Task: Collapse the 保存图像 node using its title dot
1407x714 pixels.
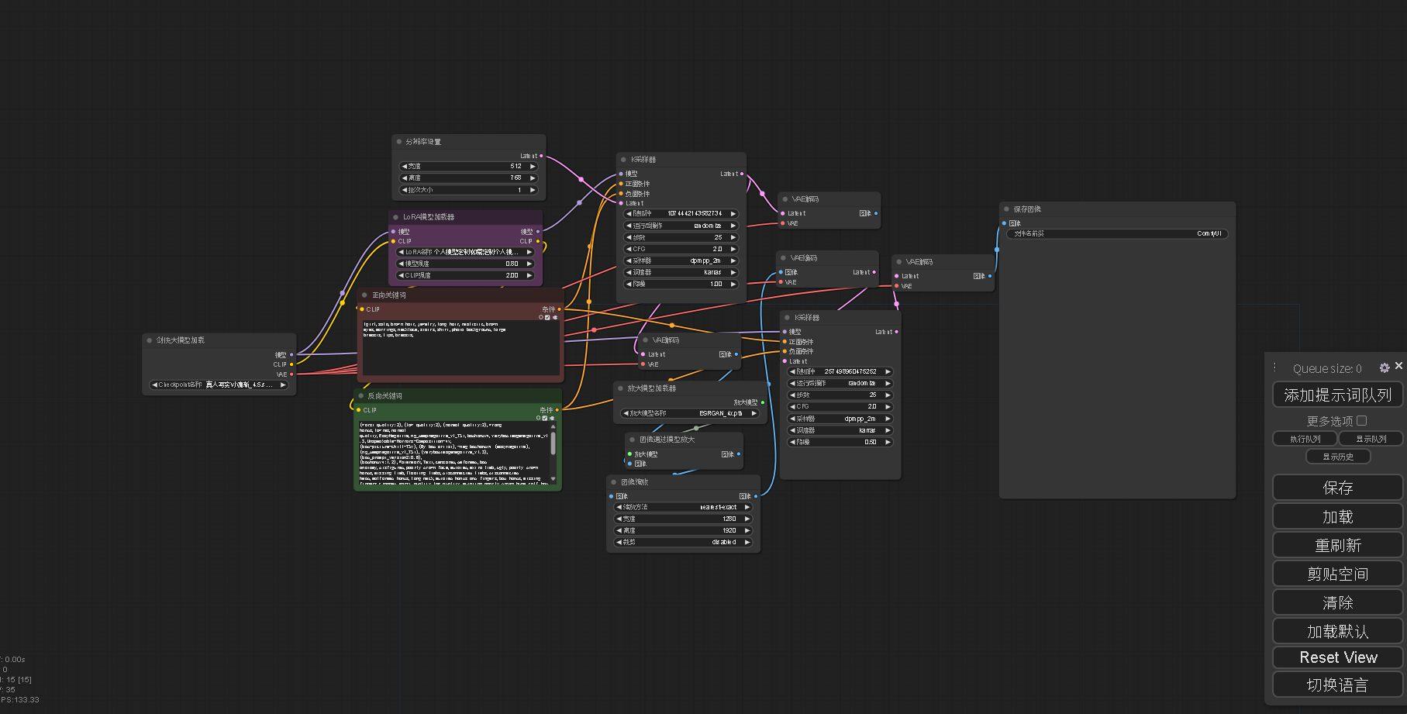Action: pyautogui.click(x=1006, y=209)
